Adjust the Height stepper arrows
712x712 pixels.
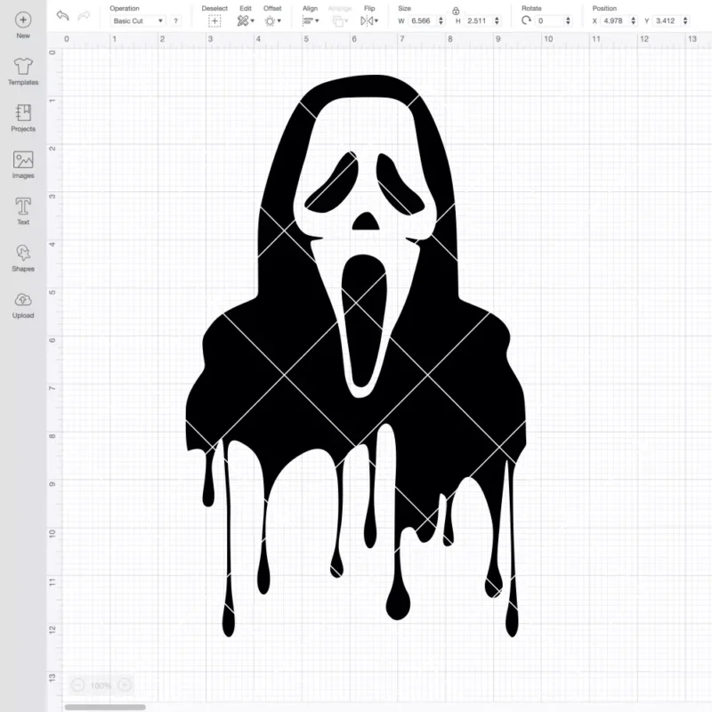pos(497,20)
